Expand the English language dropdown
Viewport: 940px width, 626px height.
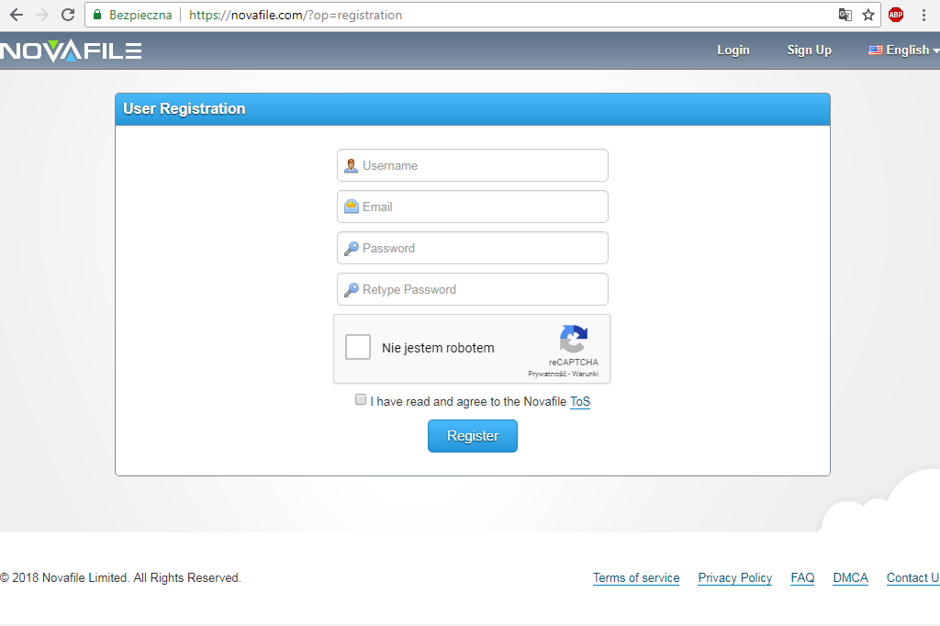[904, 50]
